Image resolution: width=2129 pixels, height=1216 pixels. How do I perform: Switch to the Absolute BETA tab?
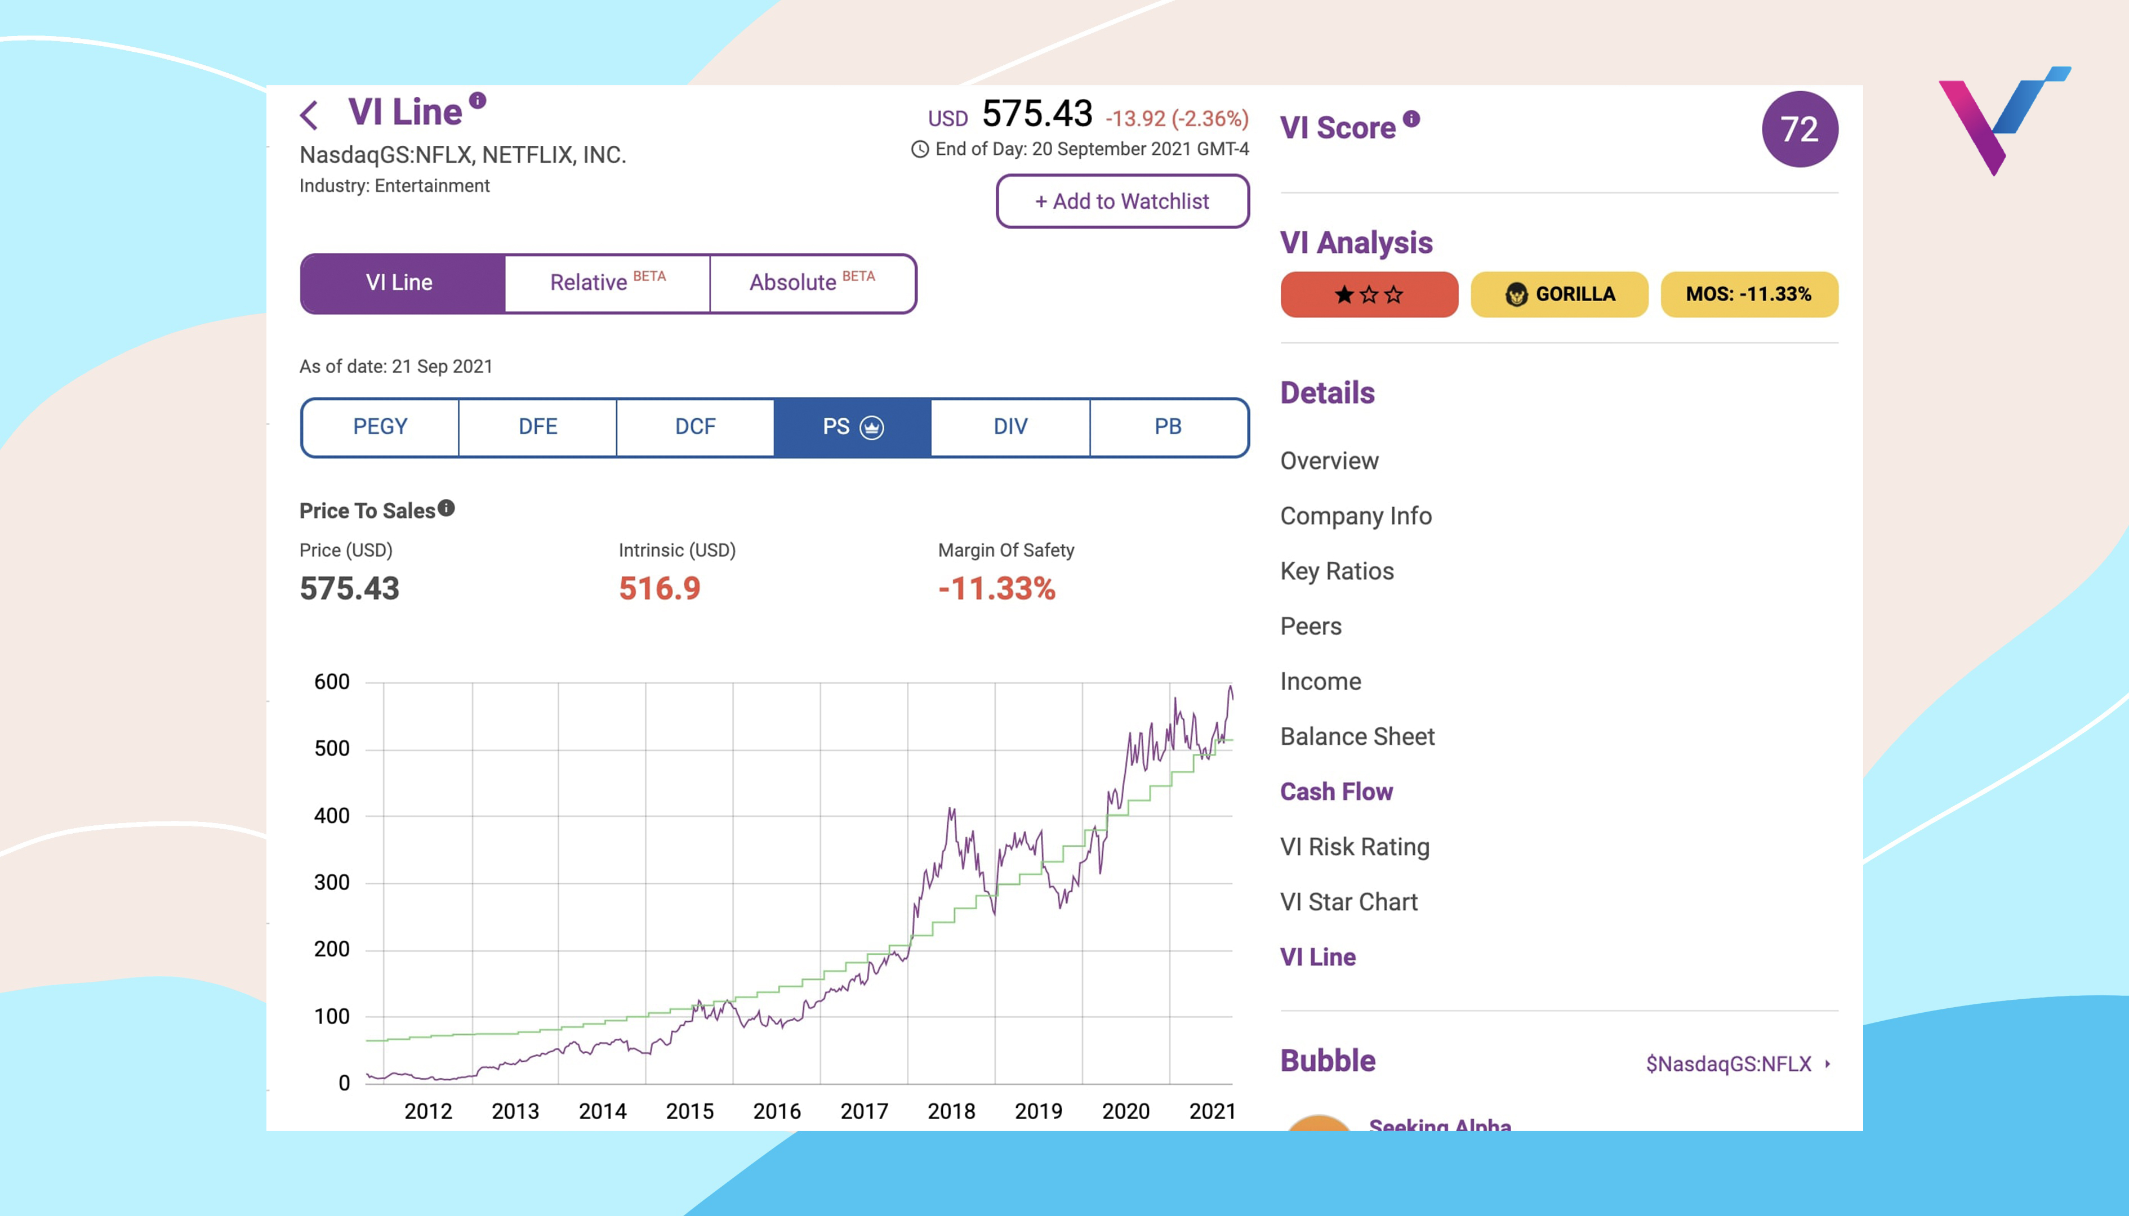coord(812,283)
